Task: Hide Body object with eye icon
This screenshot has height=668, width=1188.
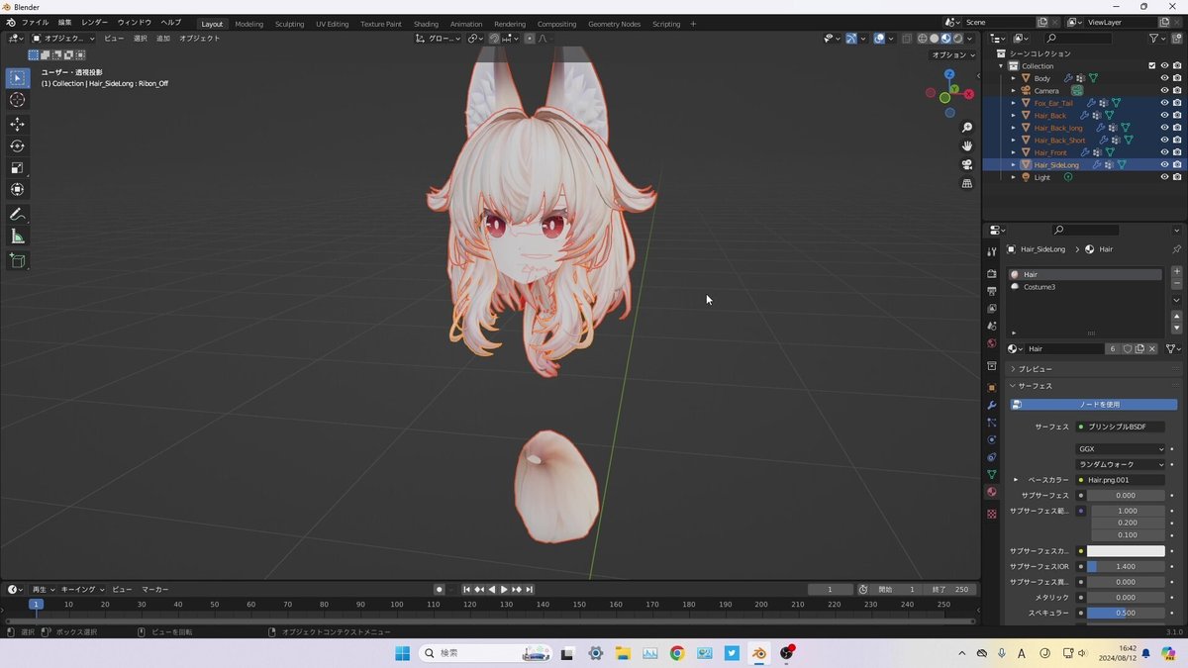Action: (1164, 78)
